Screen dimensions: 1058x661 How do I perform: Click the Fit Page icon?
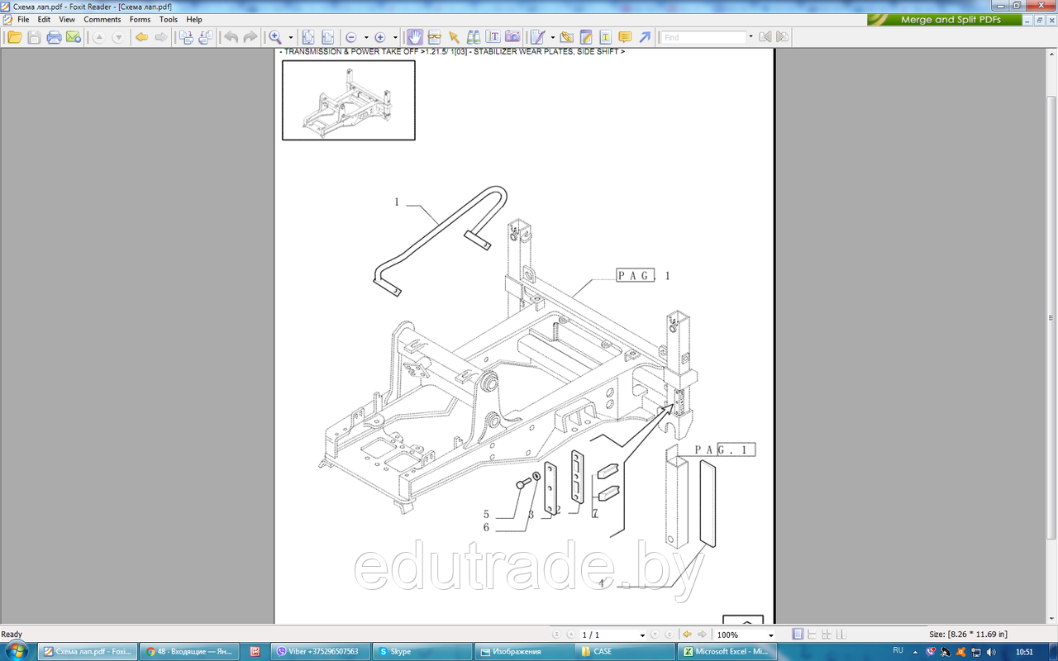click(308, 37)
